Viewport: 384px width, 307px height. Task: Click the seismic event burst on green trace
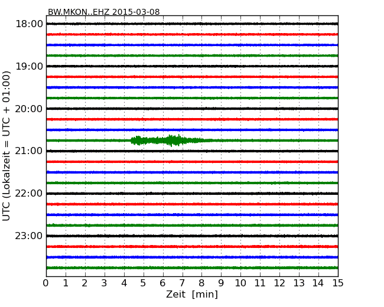(x=169, y=141)
